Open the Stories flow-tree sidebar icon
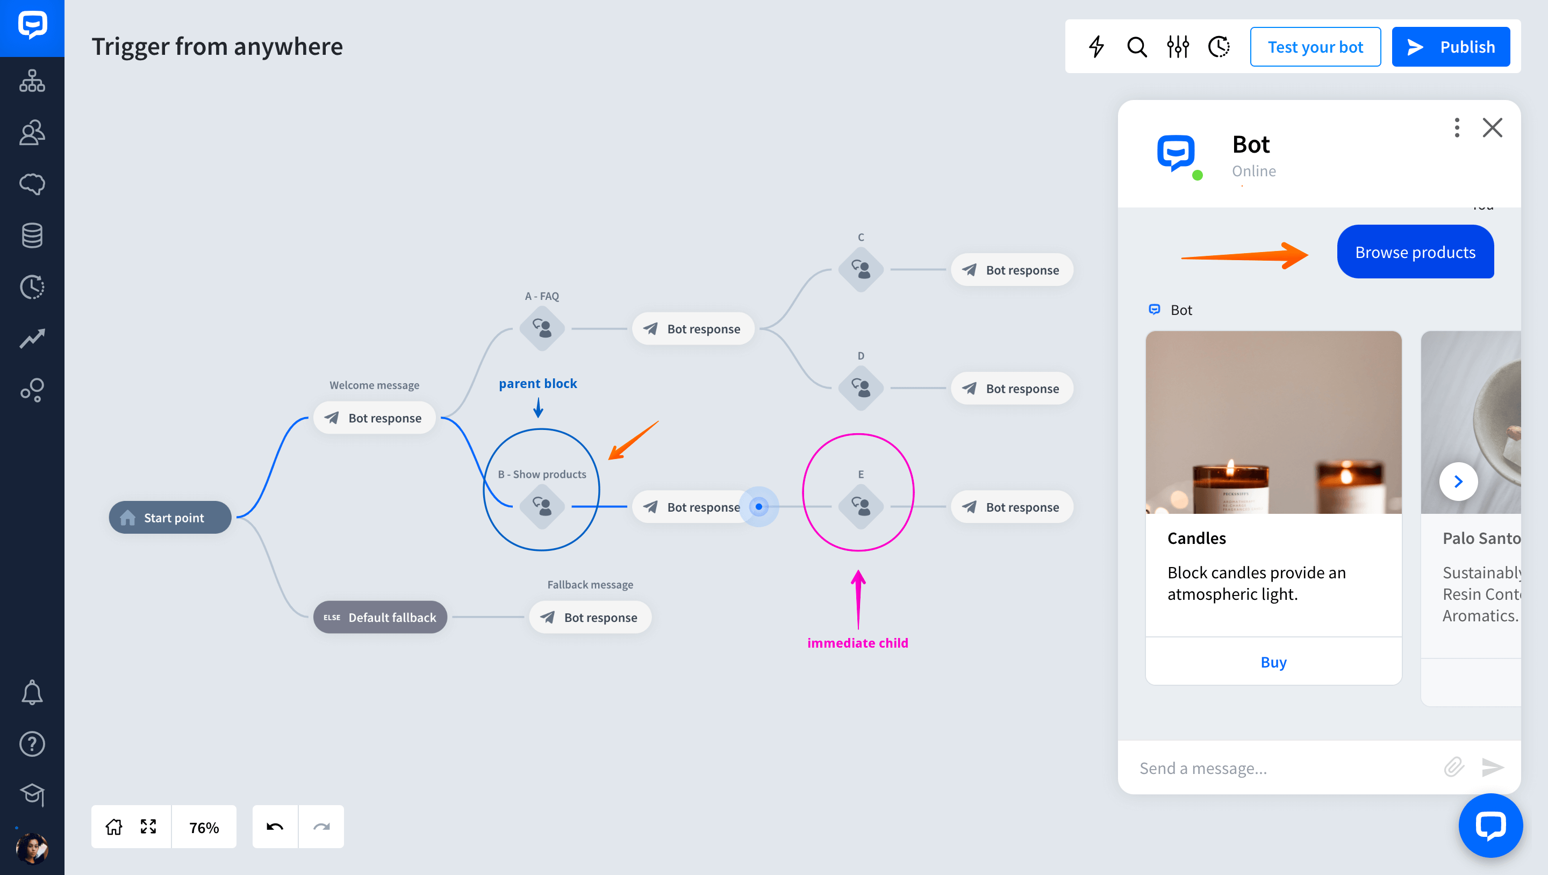 point(32,81)
